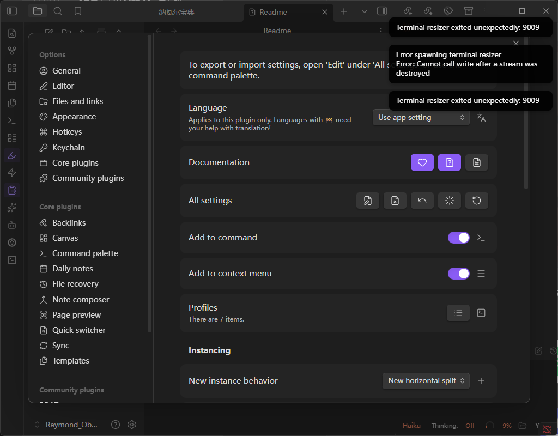Open the Profiles list editor icon
This screenshot has width=558, height=436.
click(458, 313)
